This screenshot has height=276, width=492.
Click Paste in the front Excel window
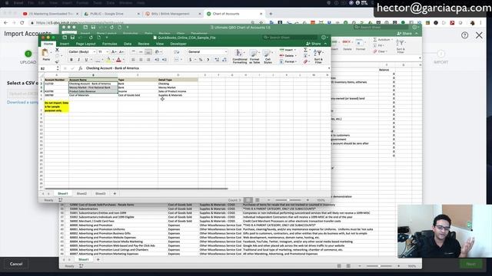46,54
